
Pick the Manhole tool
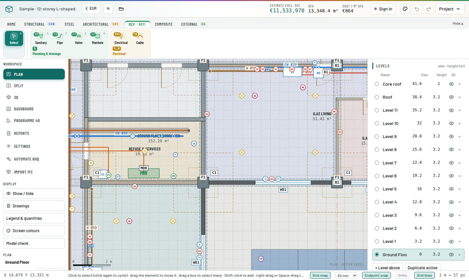pyautogui.click(x=97, y=38)
